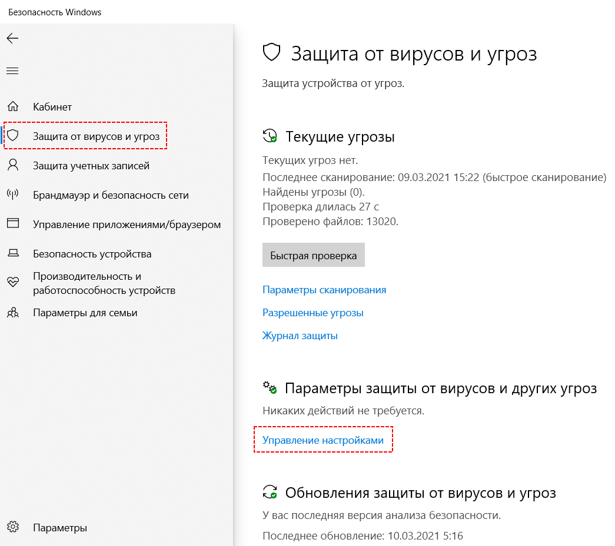Image resolution: width=615 pixels, height=546 pixels.
Task: Click the device security laptop icon
Action: [13, 254]
